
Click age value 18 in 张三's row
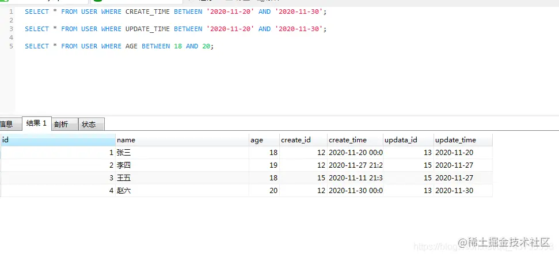[x=264, y=153]
